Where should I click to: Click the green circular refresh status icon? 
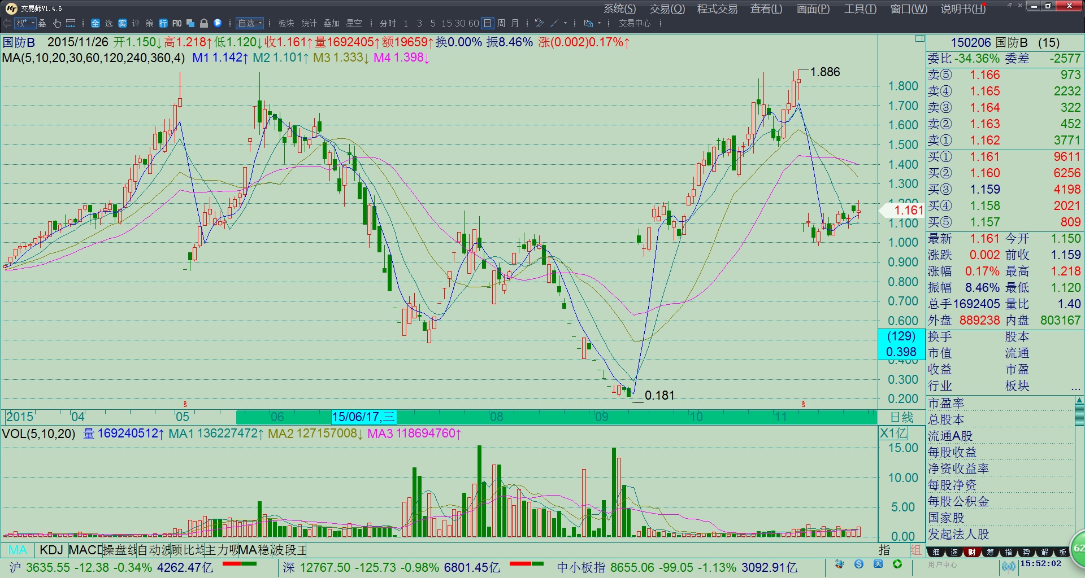[897, 564]
